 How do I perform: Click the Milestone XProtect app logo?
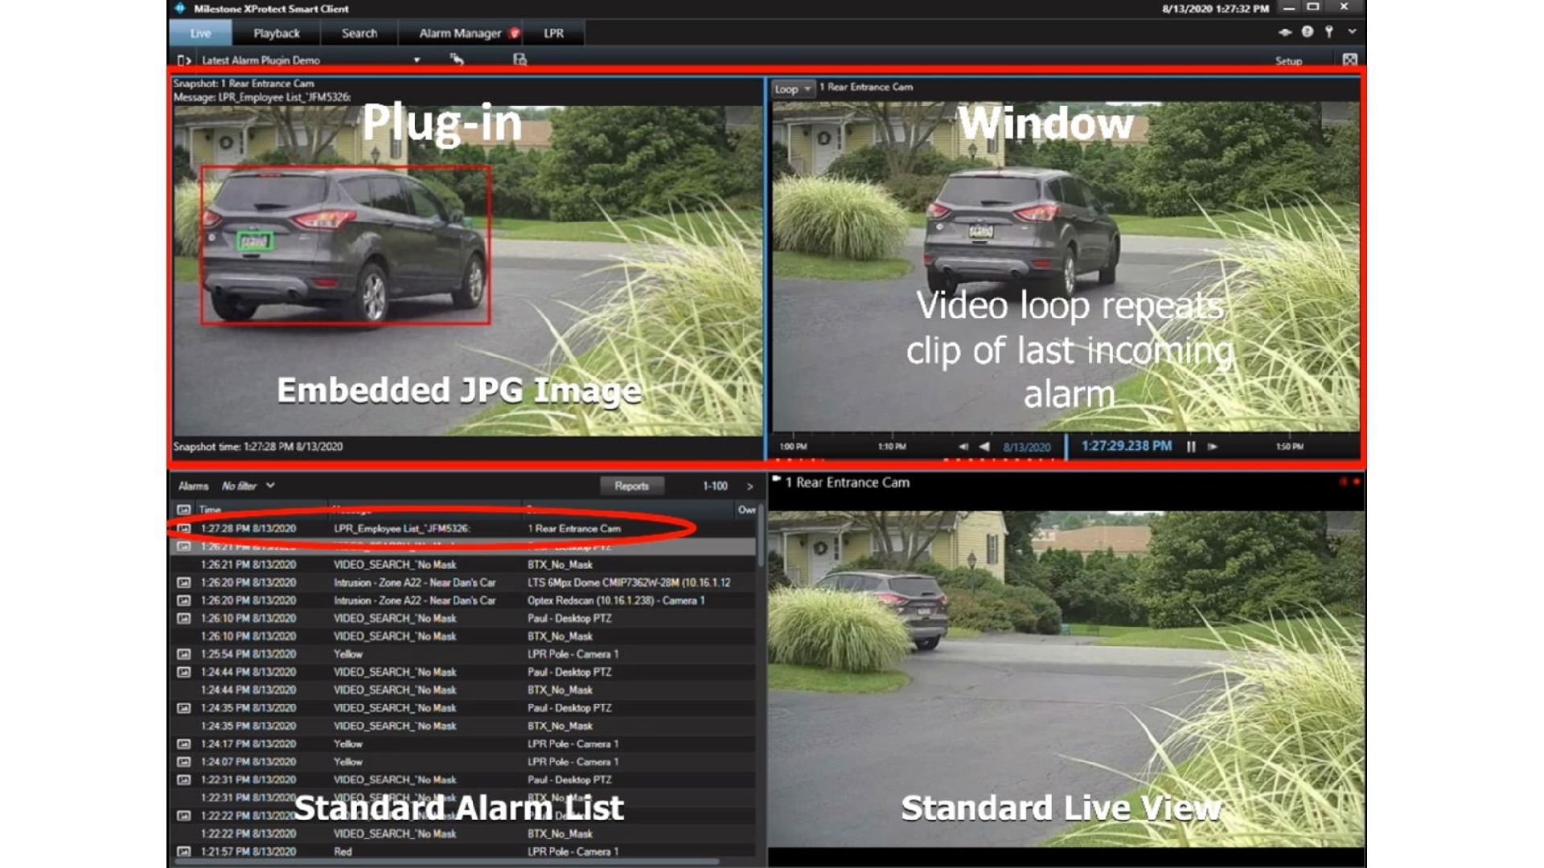[x=180, y=8]
